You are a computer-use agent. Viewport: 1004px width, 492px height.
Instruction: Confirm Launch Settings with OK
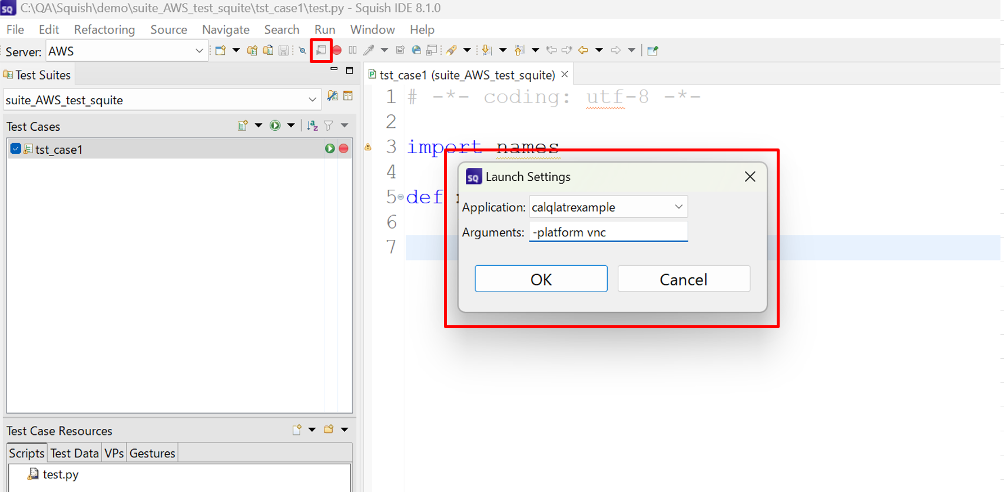(541, 279)
